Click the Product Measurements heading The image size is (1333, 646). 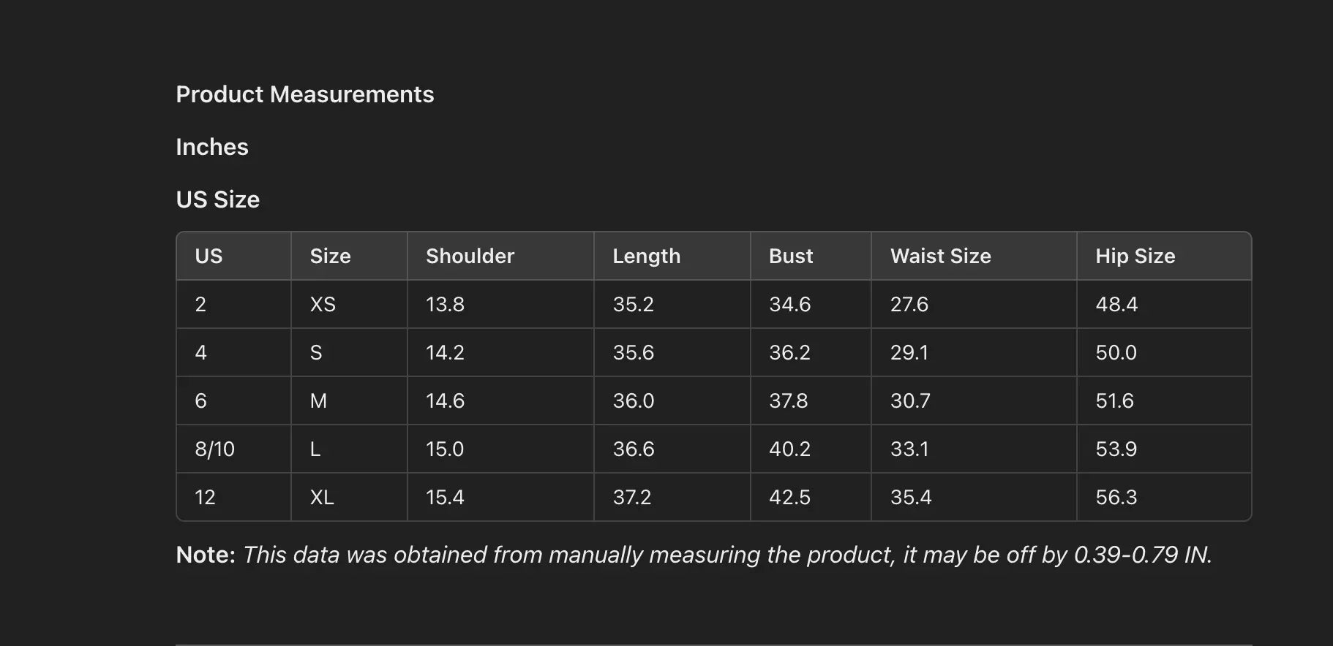[304, 94]
